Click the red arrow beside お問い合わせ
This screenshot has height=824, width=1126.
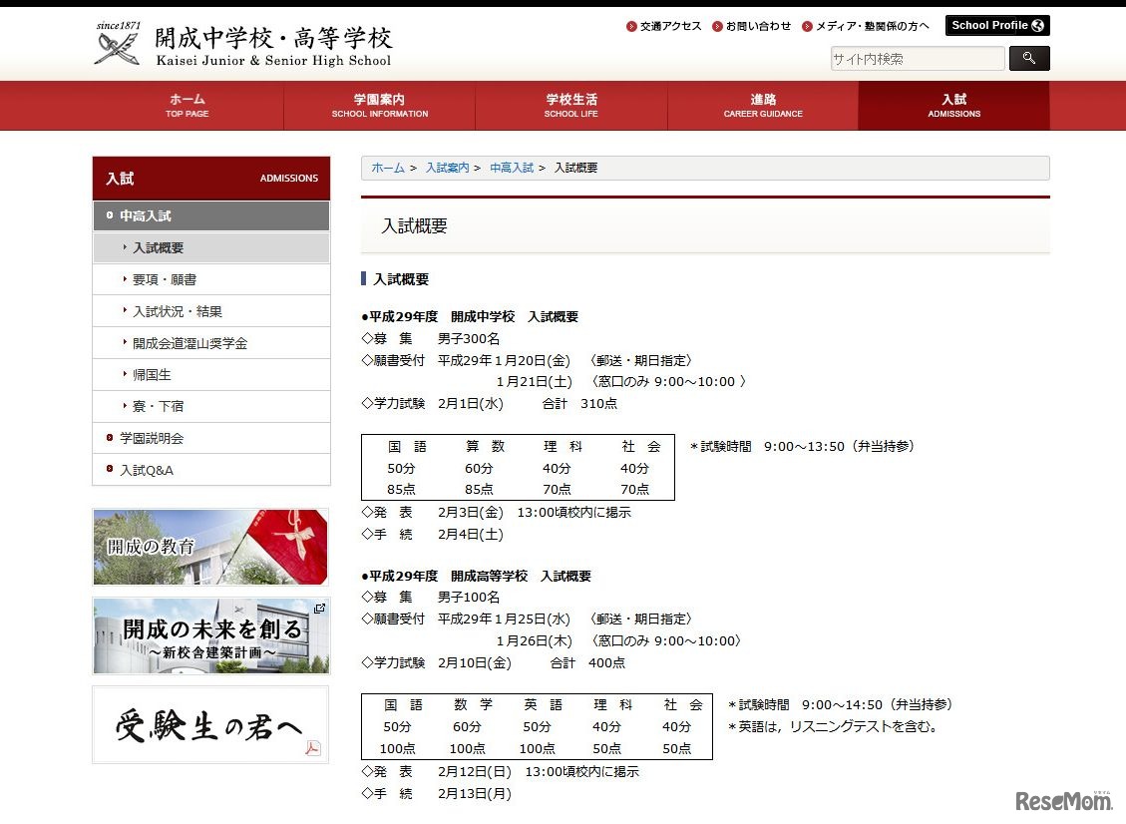[x=717, y=27]
